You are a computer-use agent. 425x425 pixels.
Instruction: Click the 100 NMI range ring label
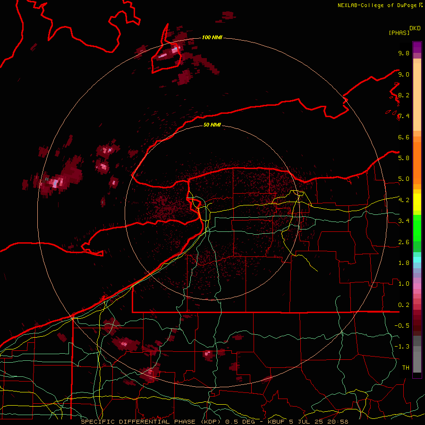212,37
